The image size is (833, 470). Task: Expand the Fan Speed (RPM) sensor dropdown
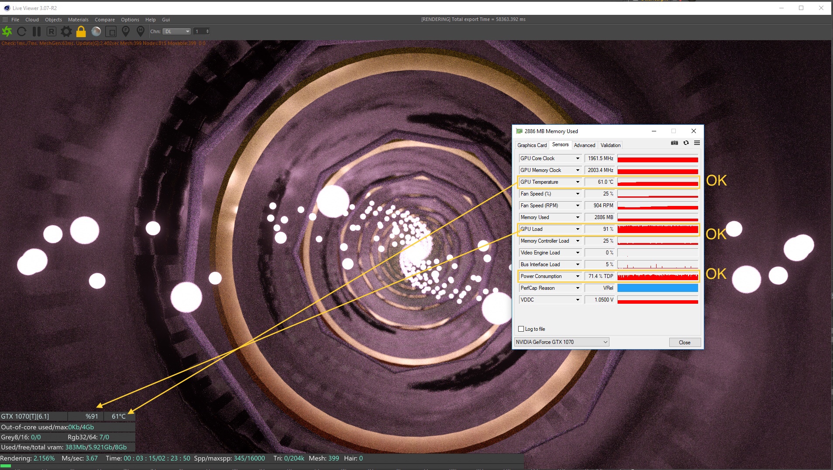click(578, 206)
